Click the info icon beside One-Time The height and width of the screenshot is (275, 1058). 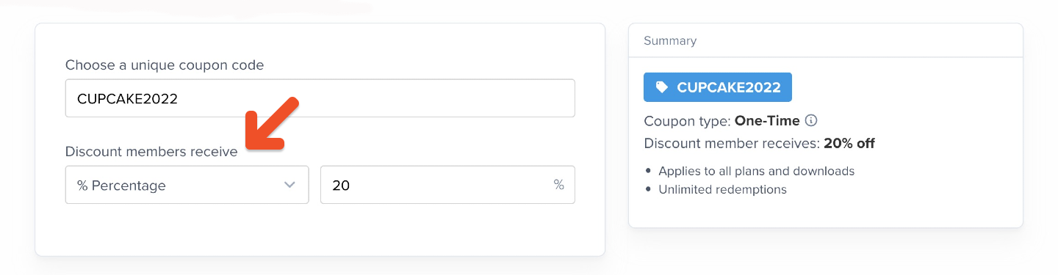coord(812,121)
